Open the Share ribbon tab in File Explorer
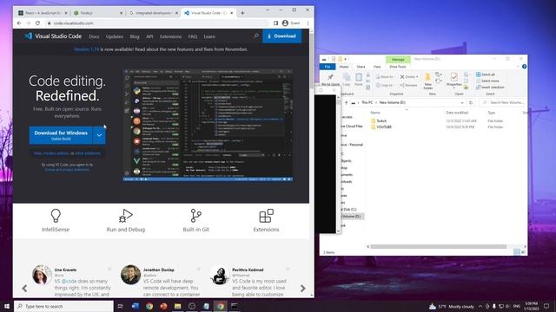The height and width of the screenshot is (312, 556). coord(361,67)
